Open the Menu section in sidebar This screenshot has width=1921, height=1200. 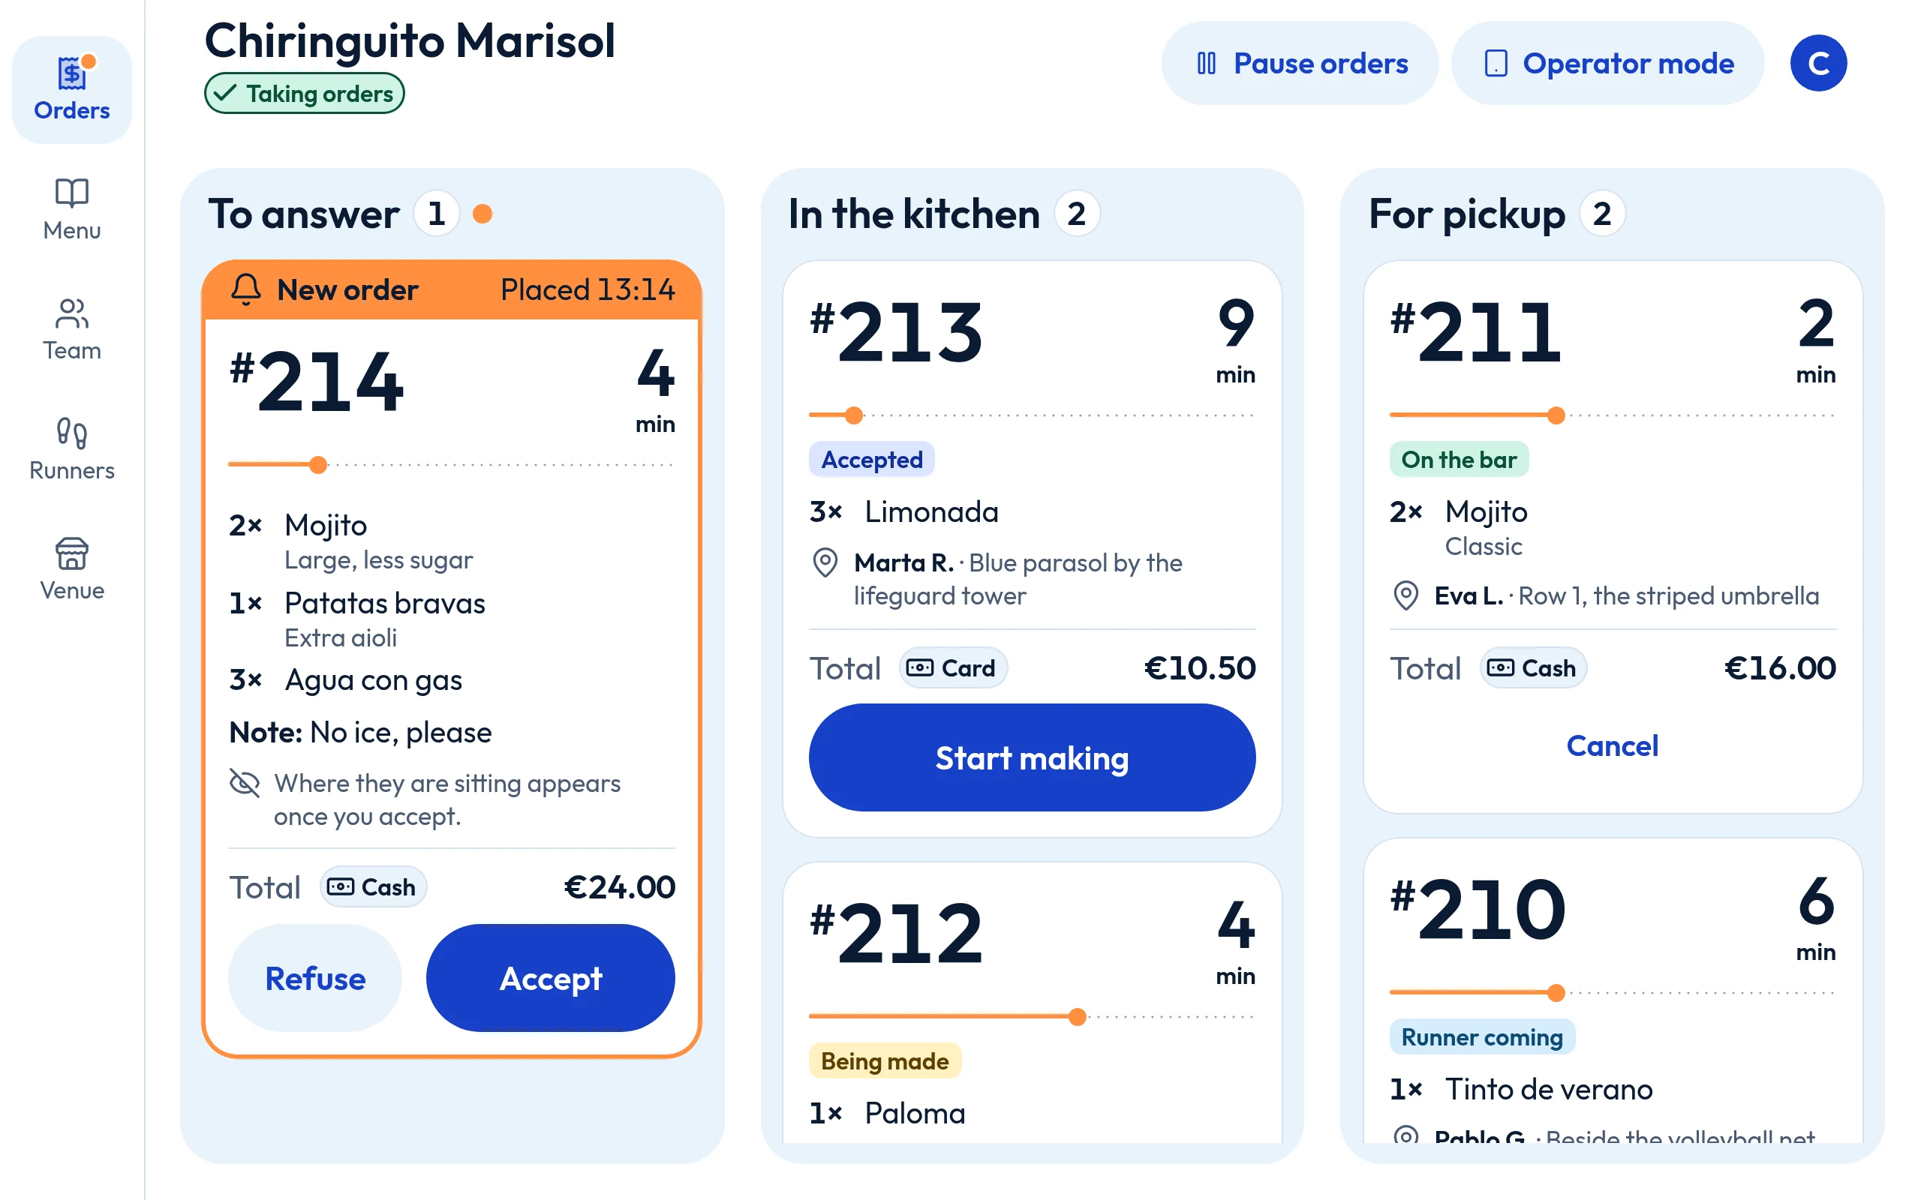click(71, 209)
